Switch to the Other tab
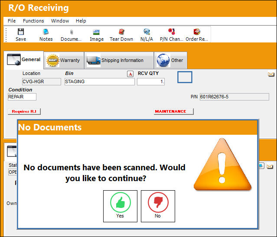The image size is (277, 237). (170, 60)
